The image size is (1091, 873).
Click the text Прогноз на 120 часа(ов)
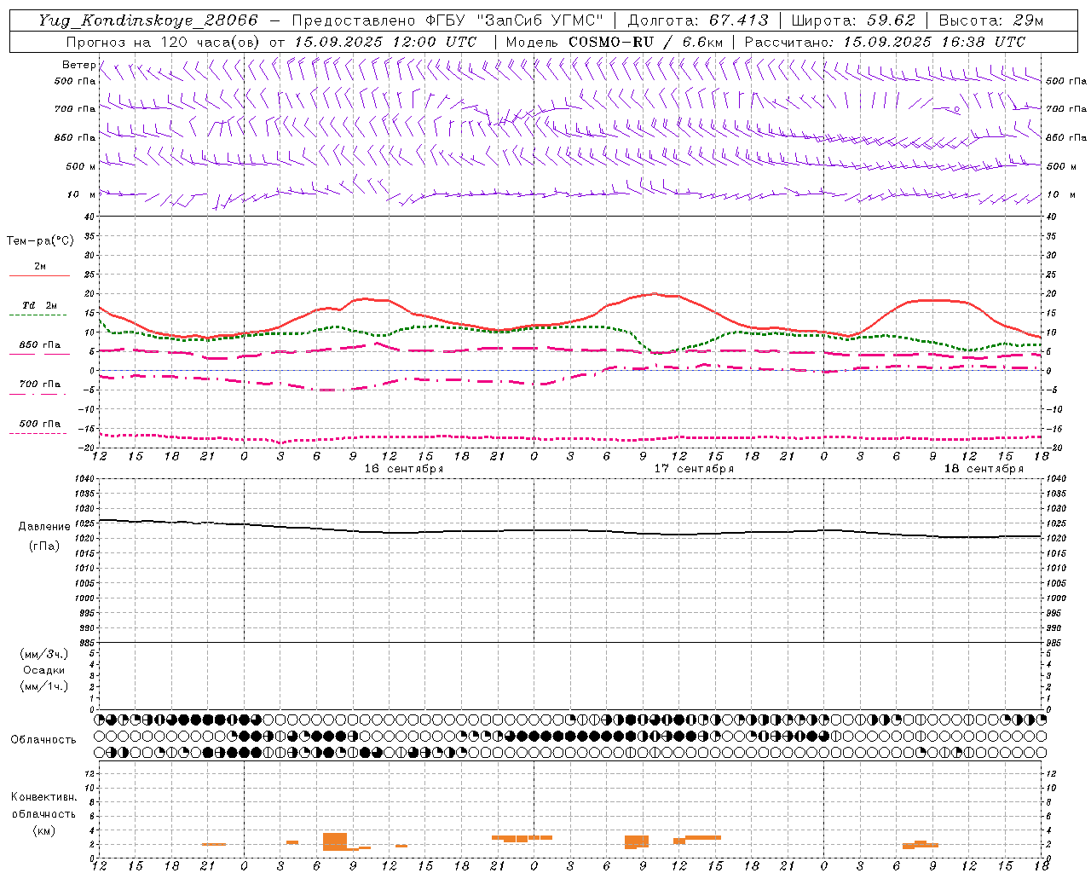coord(165,42)
